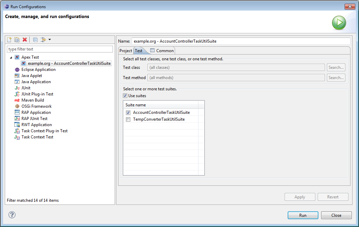
Task: Click the Eclipse icon in title bar
Action: (x=6, y=6)
